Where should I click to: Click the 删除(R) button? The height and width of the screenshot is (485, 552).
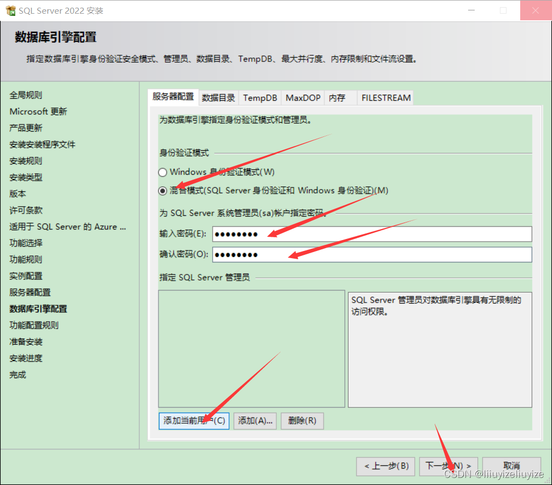coord(302,421)
